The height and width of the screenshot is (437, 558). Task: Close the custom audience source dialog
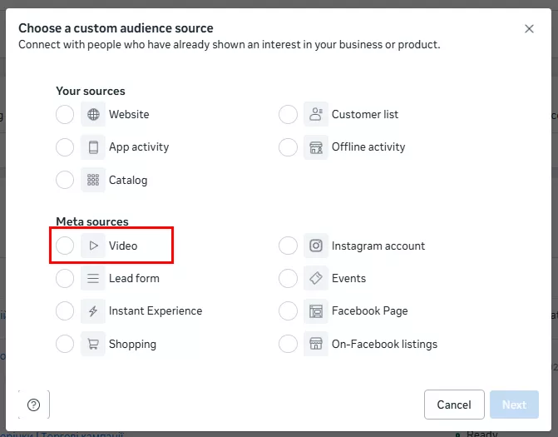coord(529,29)
